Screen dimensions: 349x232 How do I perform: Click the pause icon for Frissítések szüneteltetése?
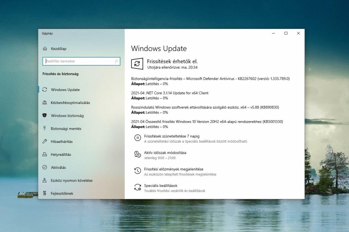[137, 138]
